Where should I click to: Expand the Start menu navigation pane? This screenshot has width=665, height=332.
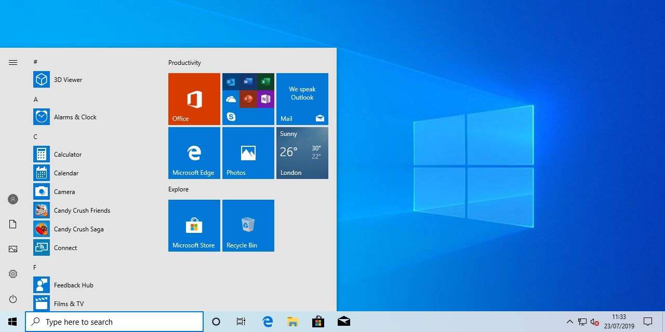click(12, 62)
